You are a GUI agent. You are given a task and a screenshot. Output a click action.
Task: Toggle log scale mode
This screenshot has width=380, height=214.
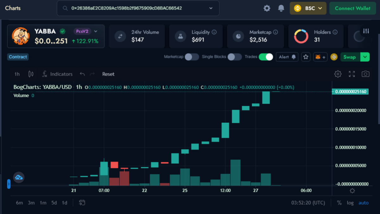(x=350, y=203)
